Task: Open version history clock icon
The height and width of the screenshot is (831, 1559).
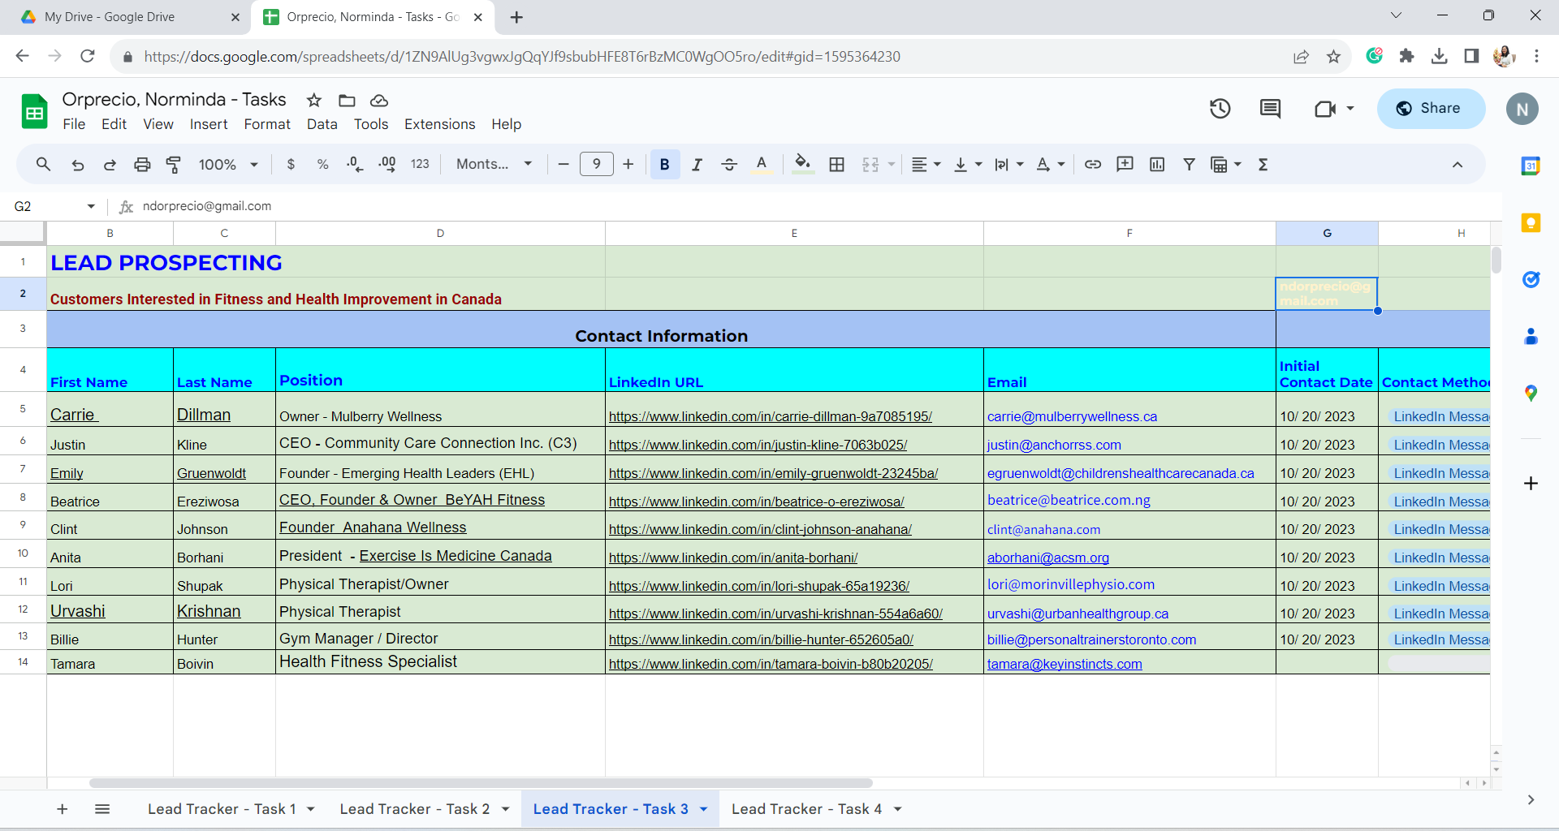Action: point(1220,109)
